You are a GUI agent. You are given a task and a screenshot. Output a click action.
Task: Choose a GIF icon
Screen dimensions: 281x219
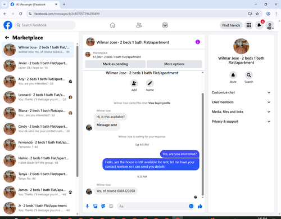111,206
